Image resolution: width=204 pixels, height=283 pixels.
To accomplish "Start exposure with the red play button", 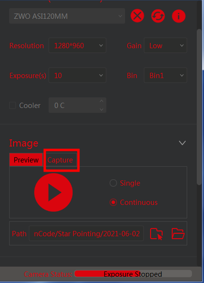I will [x=53, y=192].
